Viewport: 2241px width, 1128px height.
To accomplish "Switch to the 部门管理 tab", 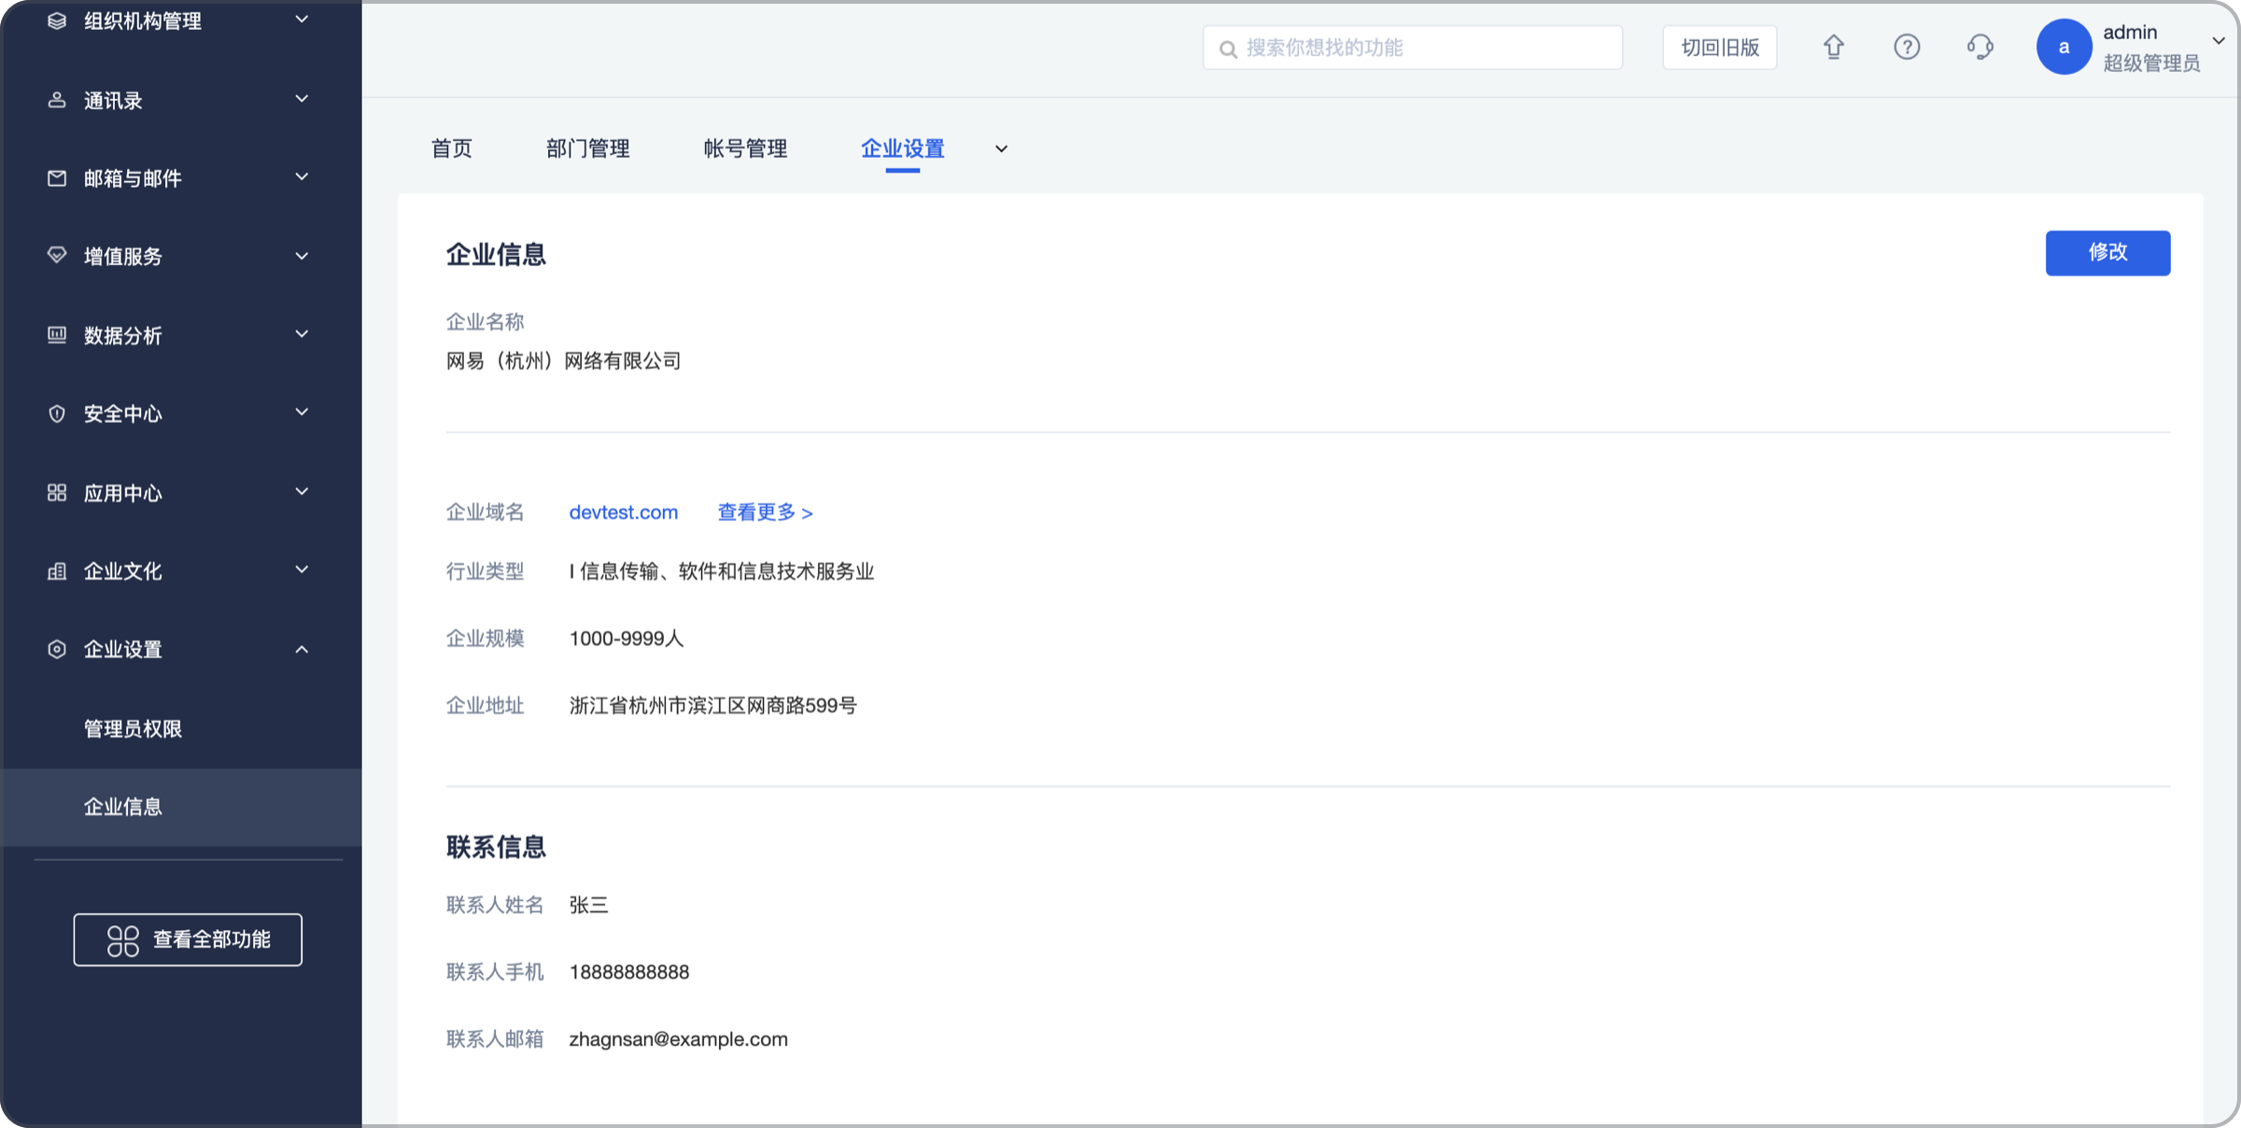I will pyautogui.click(x=587, y=148).
